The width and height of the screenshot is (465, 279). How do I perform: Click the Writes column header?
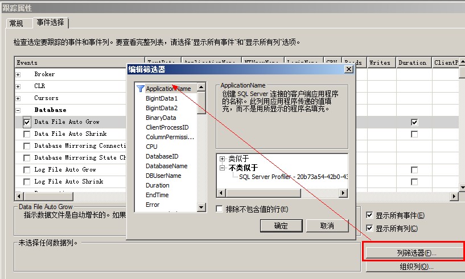point(381,63)
